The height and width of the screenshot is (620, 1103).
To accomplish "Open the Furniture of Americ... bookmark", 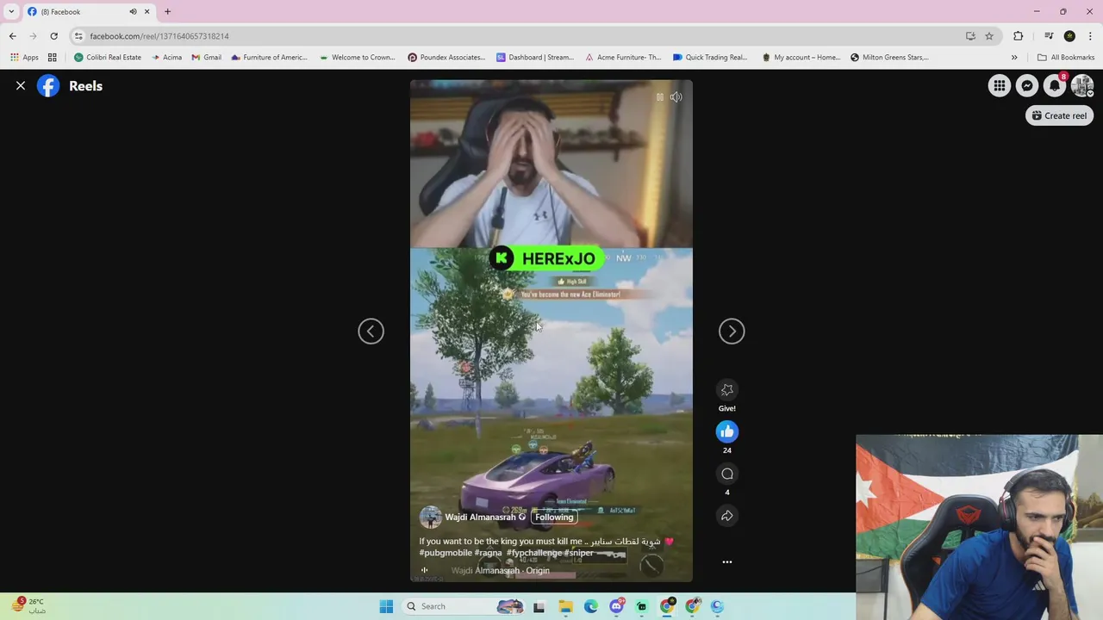I will (x=269, y=58).
